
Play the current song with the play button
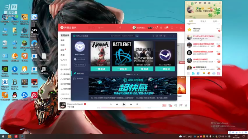click(124, 104)
